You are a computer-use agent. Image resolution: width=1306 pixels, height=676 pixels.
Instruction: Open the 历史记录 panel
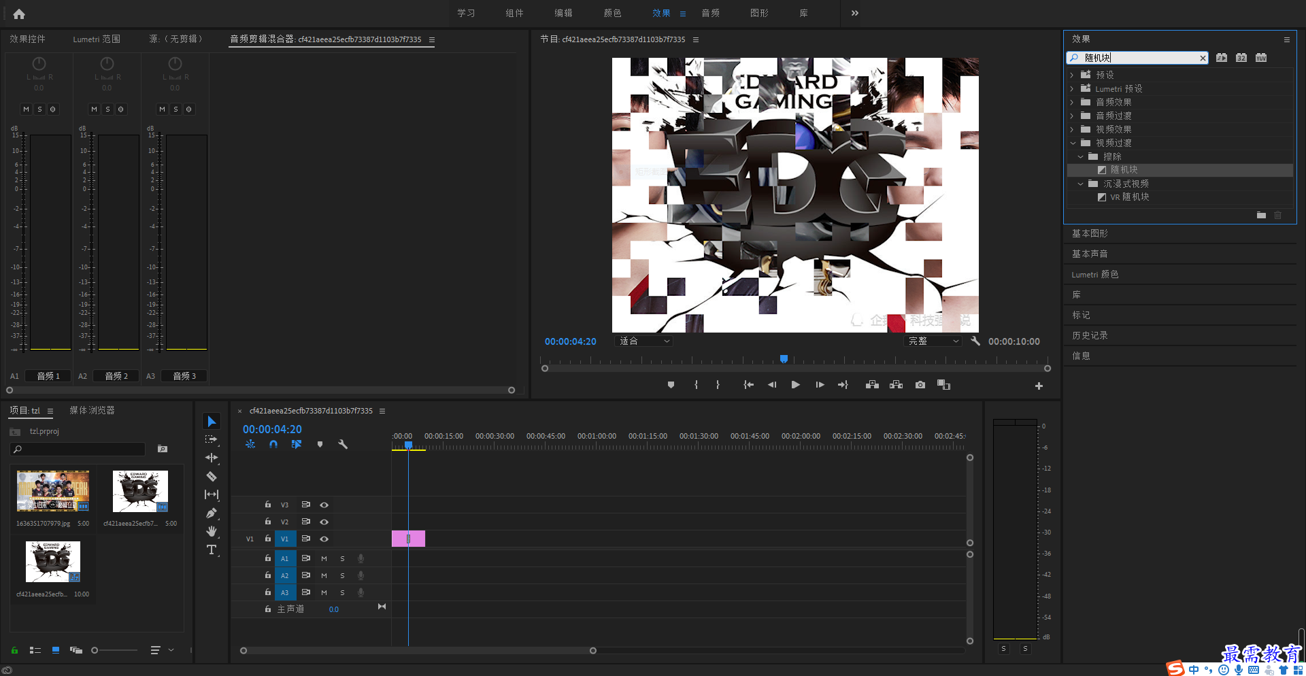1090,335
